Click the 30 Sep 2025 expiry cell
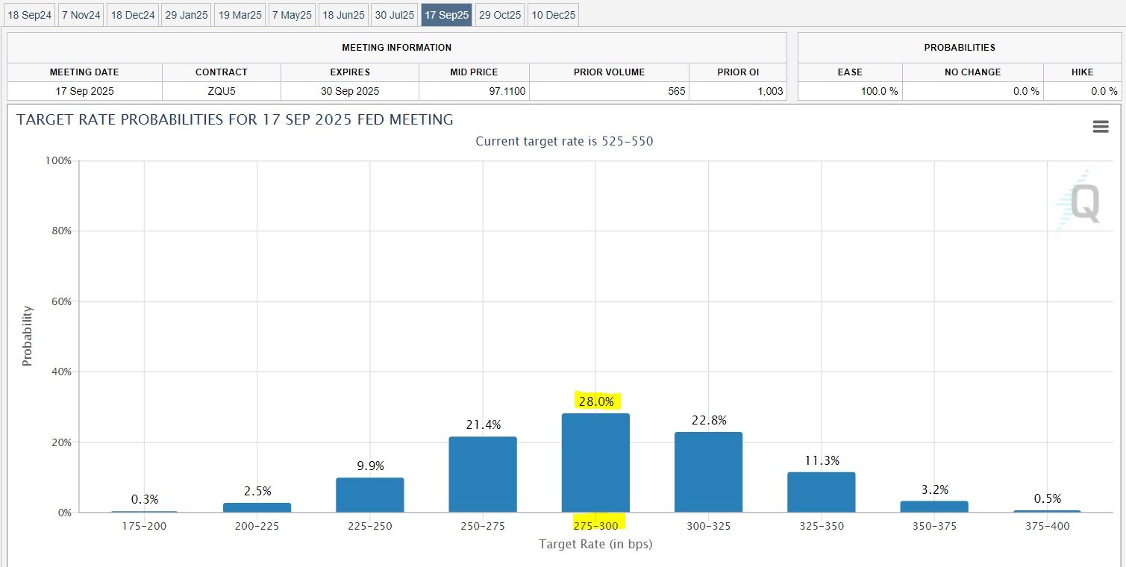This screenshot has height=567, width=1126. (x=350, y=91)
